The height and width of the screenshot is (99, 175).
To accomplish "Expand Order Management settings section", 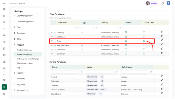I will (24, 21).
